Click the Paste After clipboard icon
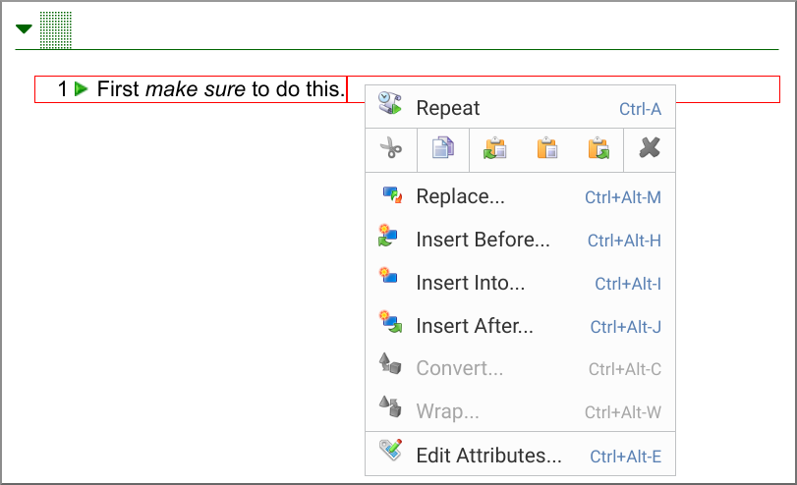This screenshot has width=797, height=485. pyautogui.click(x=598, y=148)
